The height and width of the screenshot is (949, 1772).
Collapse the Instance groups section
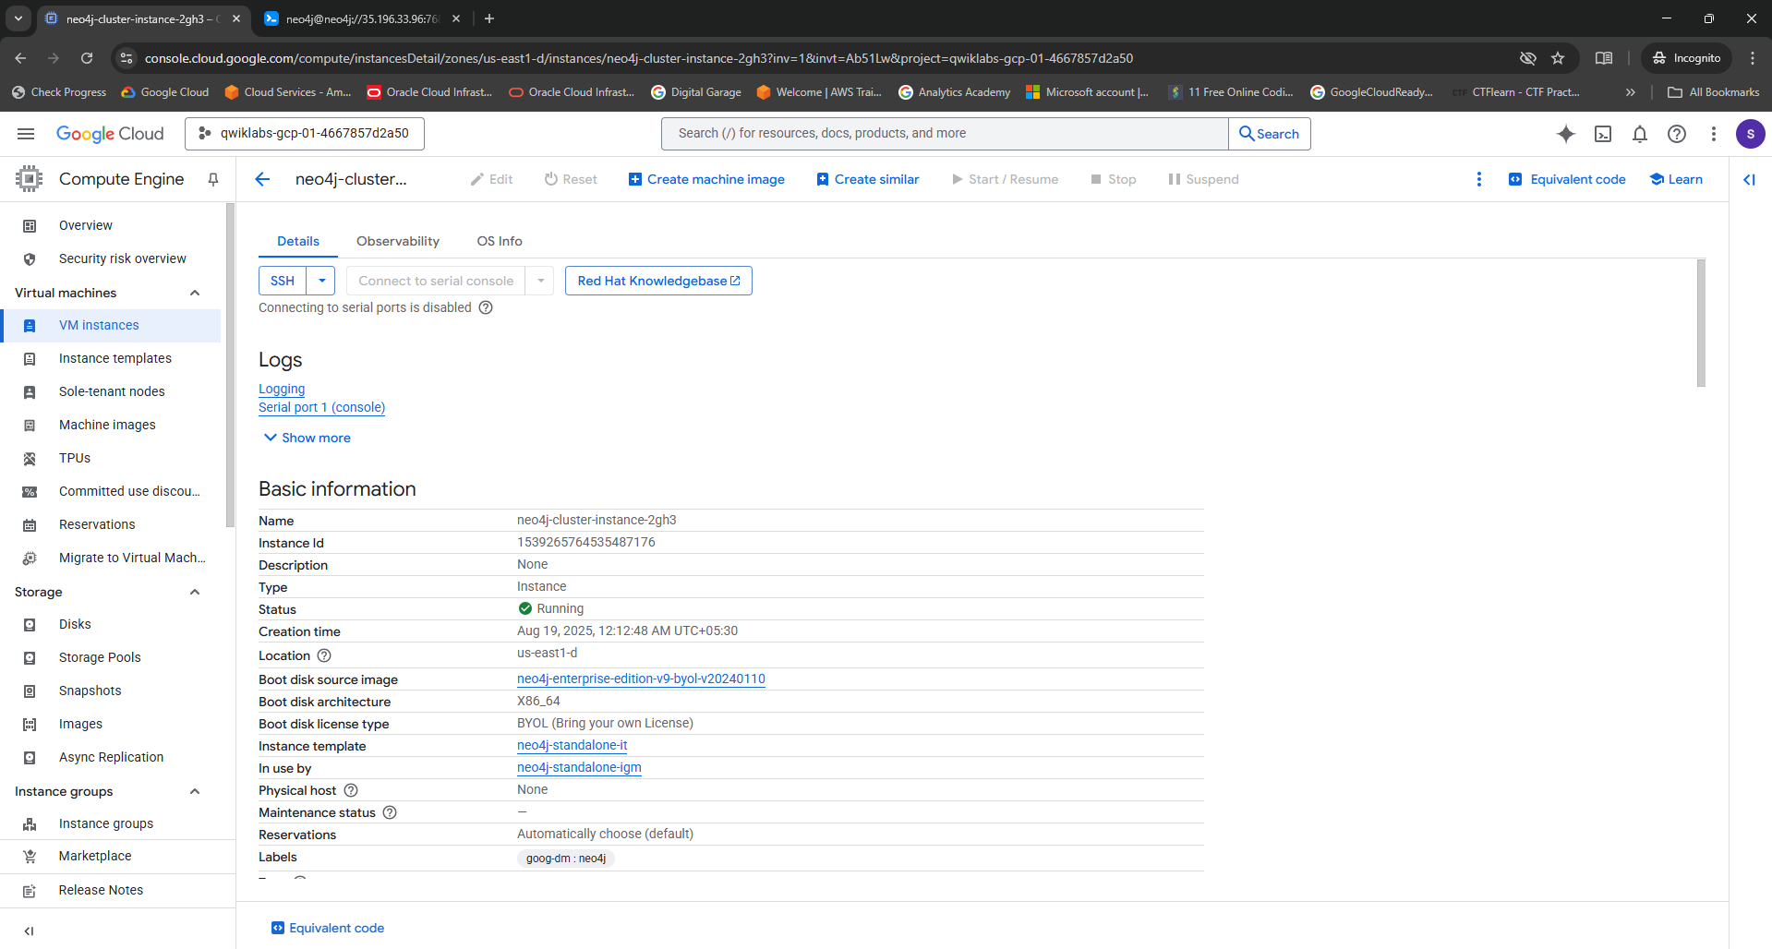pyautogui.click(x=195, y=791)
